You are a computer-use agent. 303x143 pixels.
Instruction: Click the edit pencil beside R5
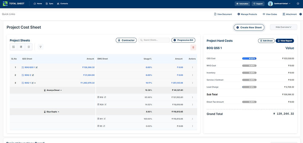[104, 126]
